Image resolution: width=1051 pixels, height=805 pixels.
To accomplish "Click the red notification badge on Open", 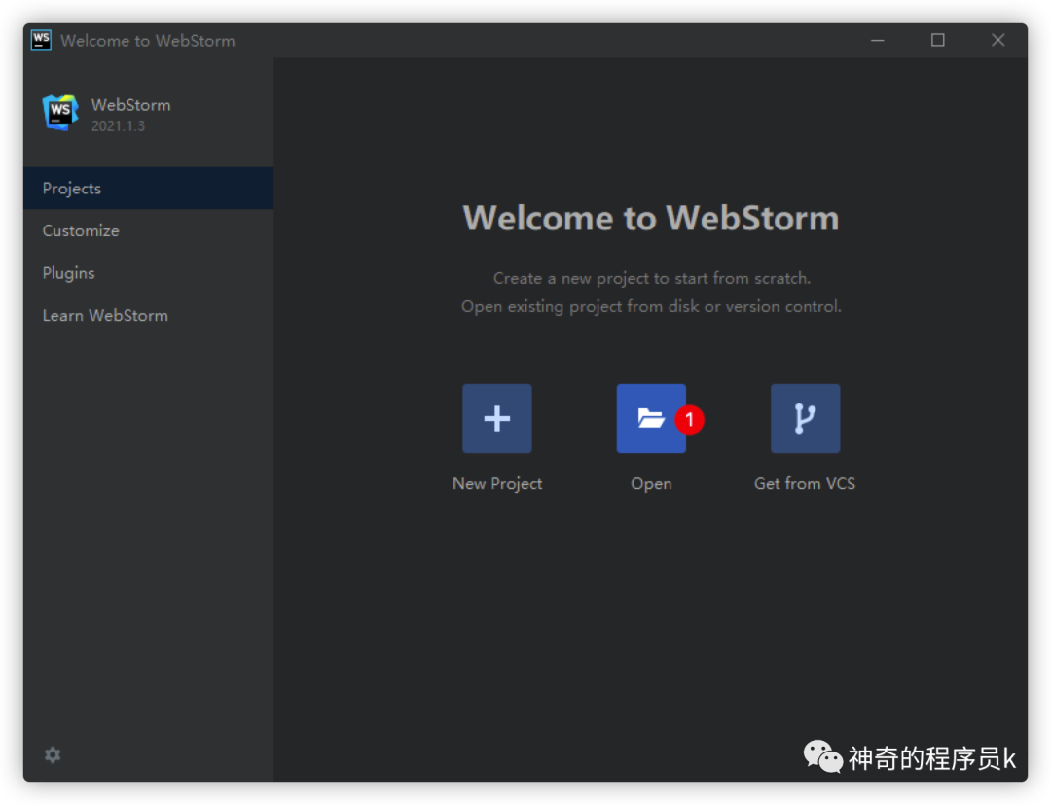I will (x=690, y=420).
